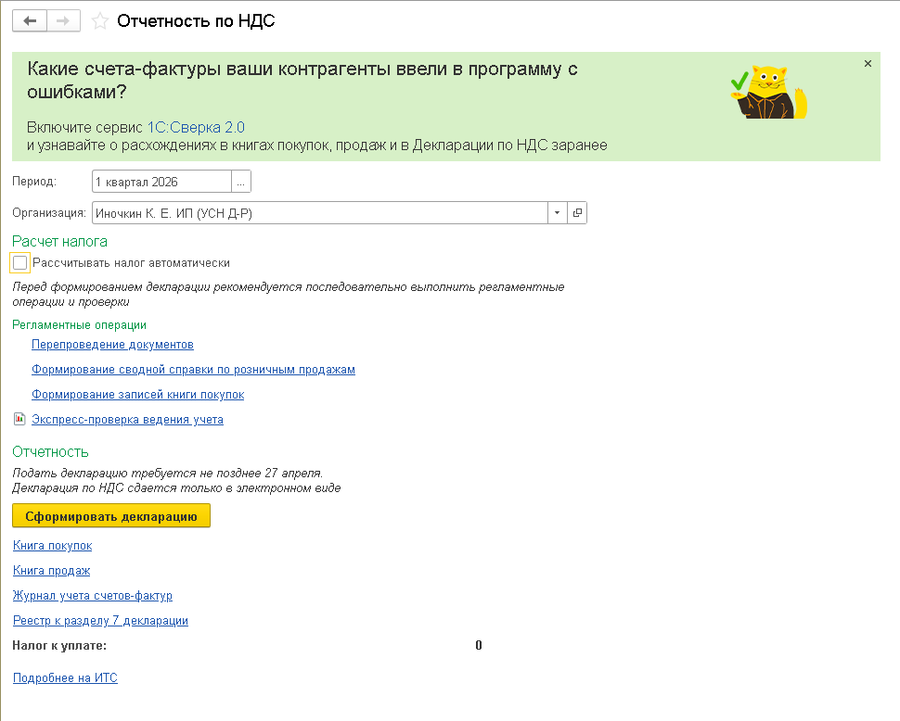Open organization card with the open button
900x721 pixels.
[x=577, y=213]
